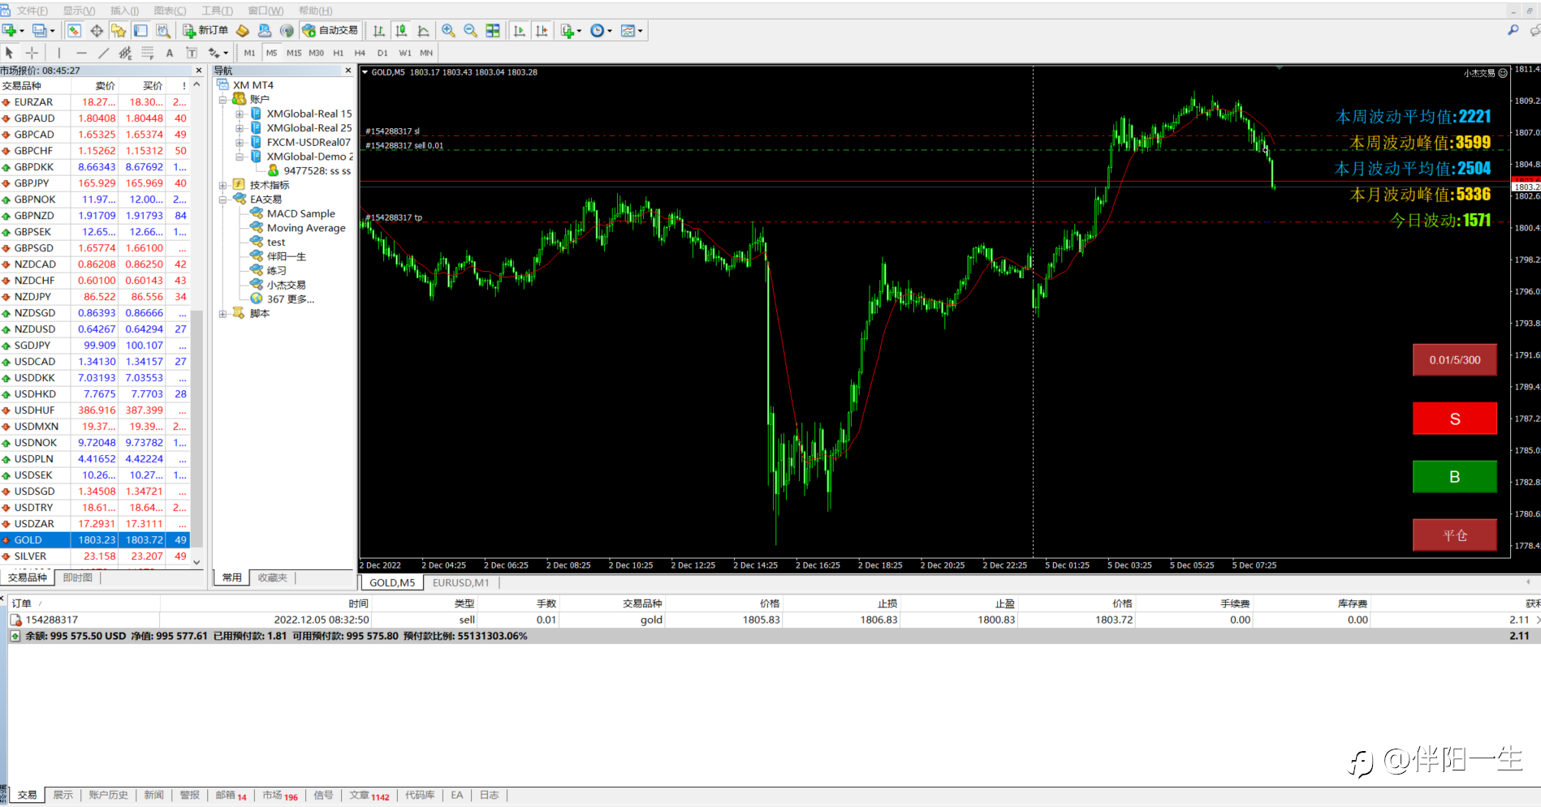
Task: Open the chart templates dropdown arrow
Action: pyautogui.click(x=641, y=31)
